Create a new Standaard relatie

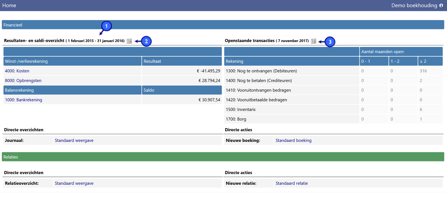point(292,183)
